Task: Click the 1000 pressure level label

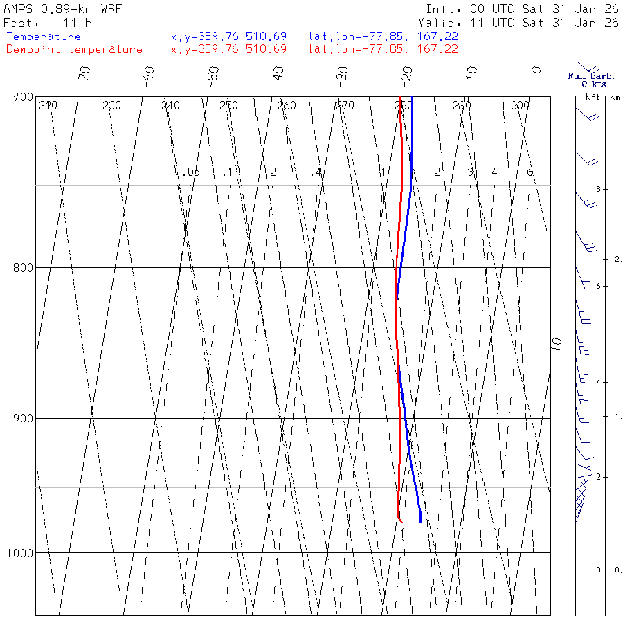Action: click(x=20, y=553)
